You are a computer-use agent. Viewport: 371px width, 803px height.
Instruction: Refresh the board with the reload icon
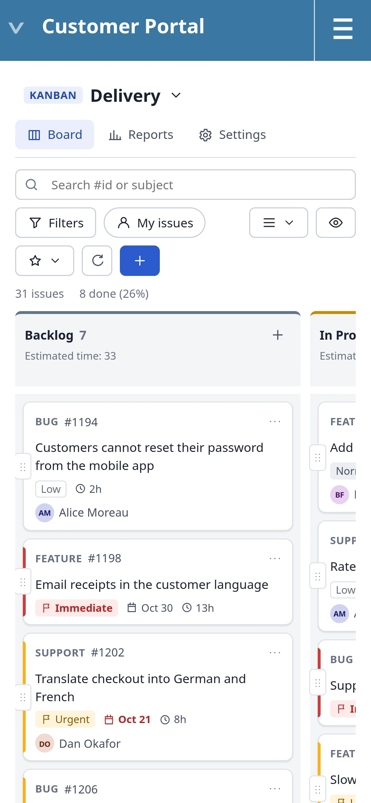(97, 261)
